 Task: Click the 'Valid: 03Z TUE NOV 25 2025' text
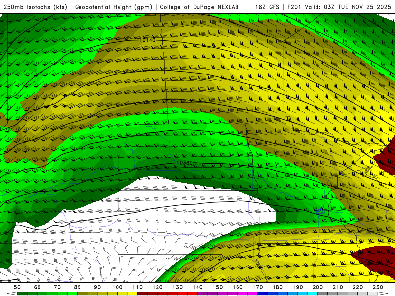click(348, 7)
